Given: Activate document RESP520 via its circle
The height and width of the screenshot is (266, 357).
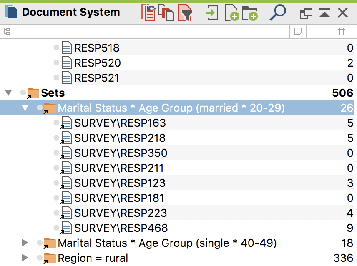Looking at the screenshot, I should click(56, 63).
